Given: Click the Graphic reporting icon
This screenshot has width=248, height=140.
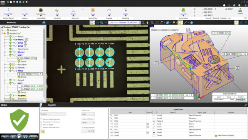Looking at the screenshot, I should click(x=126, y=10).
